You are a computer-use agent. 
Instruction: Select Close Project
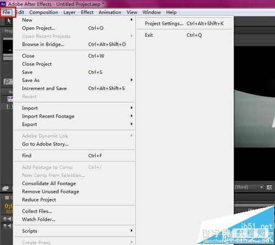(x=75, y=64)
